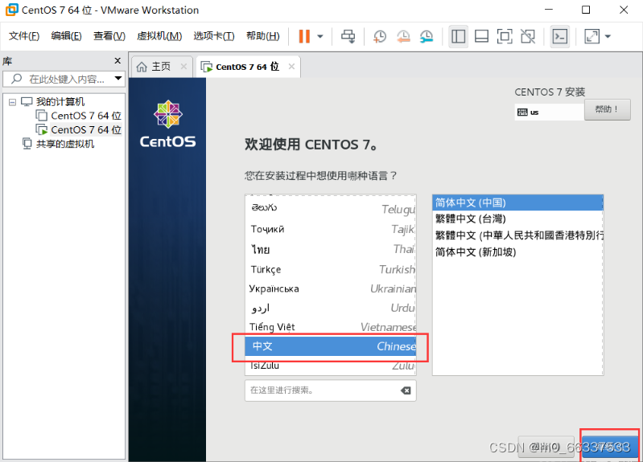This screenshot has height=462, width=643.
Task: Open the stretch display dropdown arrow
Action: coord(608,36)
